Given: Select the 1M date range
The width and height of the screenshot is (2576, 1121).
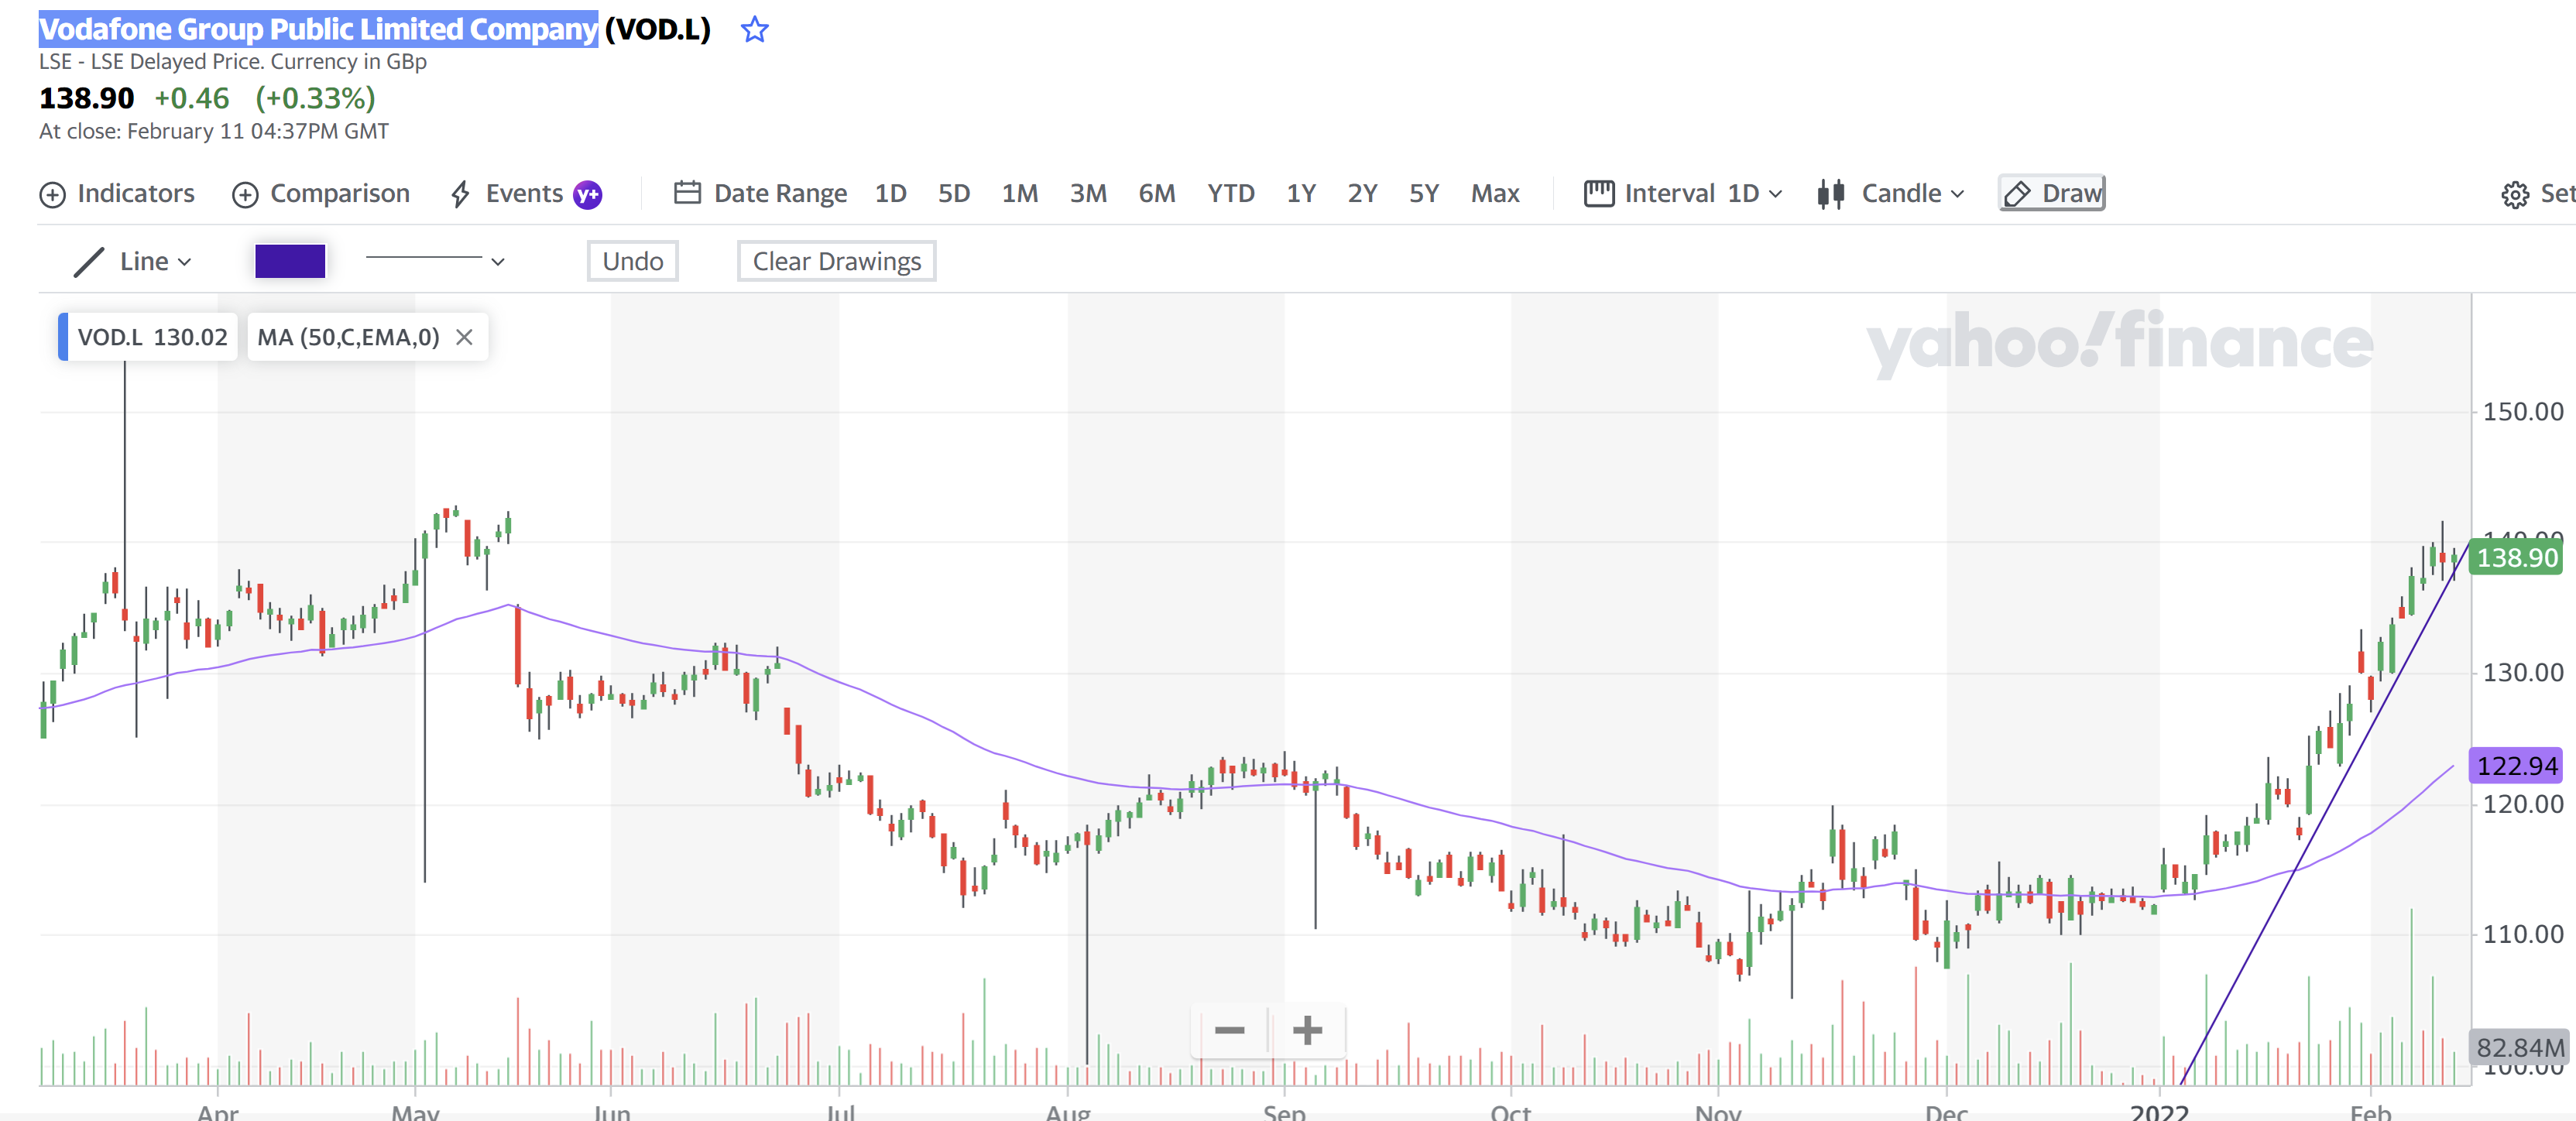Looking at the screenshot, I should (1020, 194).
